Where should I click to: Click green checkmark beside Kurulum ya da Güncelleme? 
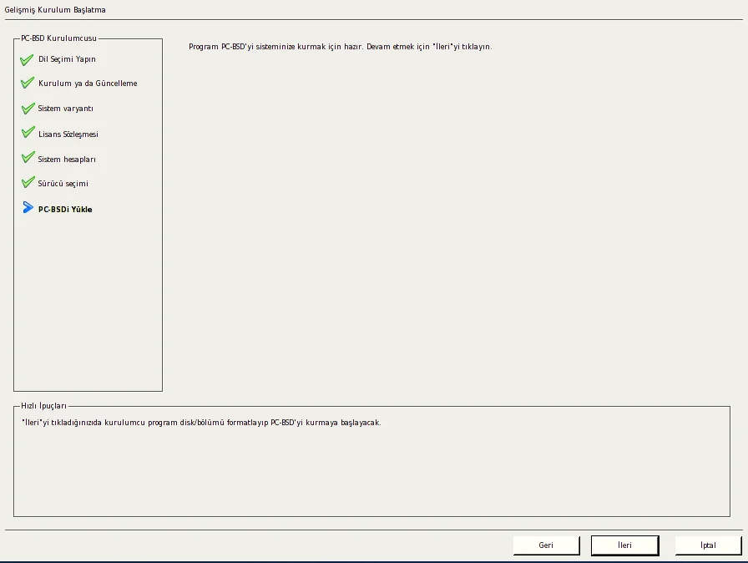(28, 83)
